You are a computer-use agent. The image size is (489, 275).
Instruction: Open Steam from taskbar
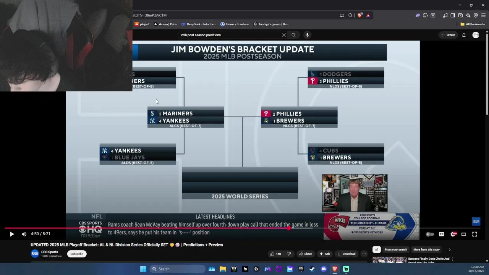[x=312, y=269]
